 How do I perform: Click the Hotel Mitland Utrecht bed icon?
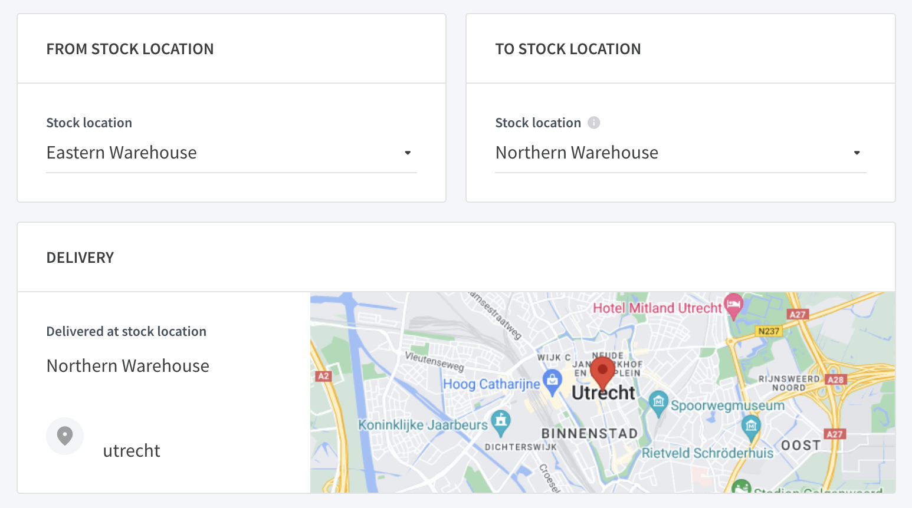(733, 306)
